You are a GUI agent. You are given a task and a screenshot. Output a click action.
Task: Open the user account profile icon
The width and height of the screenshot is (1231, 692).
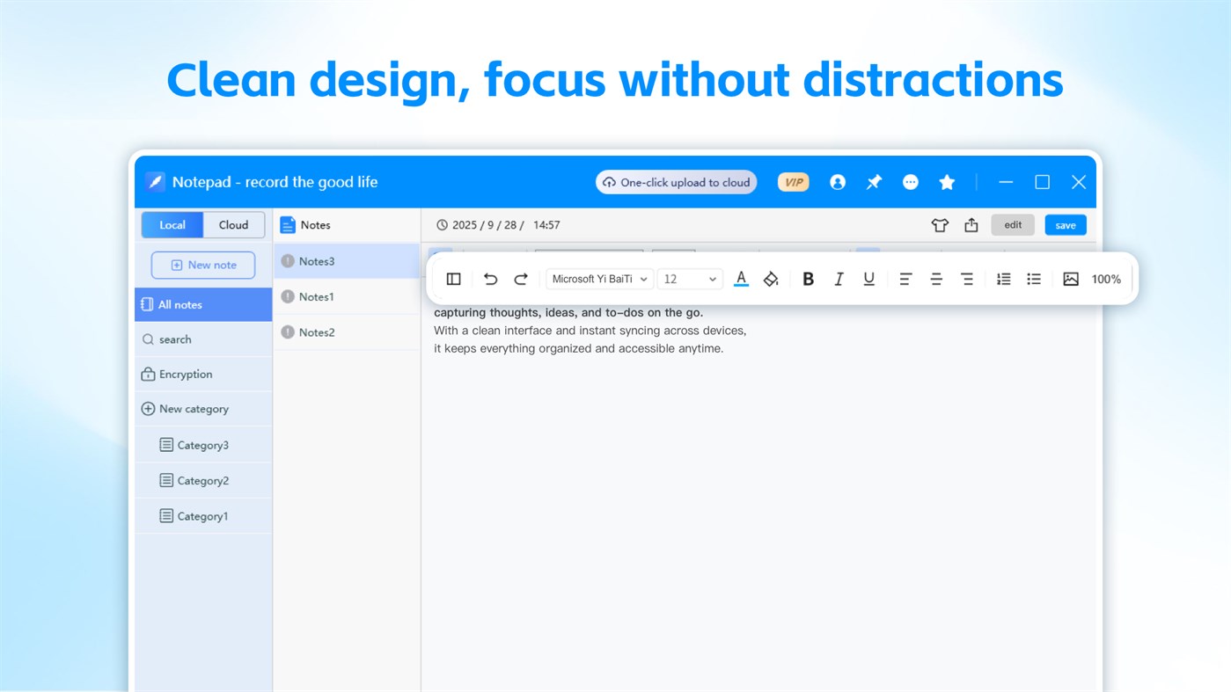(x=838, y=182)
